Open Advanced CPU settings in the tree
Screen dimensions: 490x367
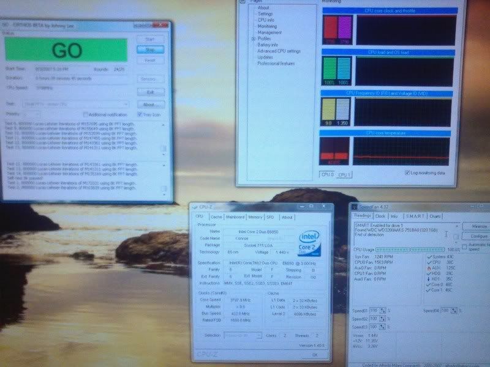(x=279, y=51)
